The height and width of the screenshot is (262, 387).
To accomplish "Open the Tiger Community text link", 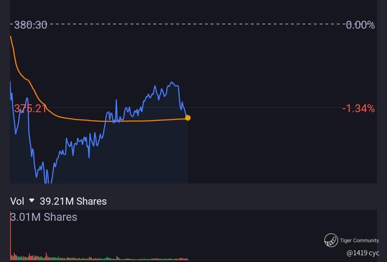I will tap(359, 240).
